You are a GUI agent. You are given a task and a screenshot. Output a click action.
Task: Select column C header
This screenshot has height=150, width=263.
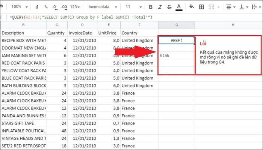point(57,25)
